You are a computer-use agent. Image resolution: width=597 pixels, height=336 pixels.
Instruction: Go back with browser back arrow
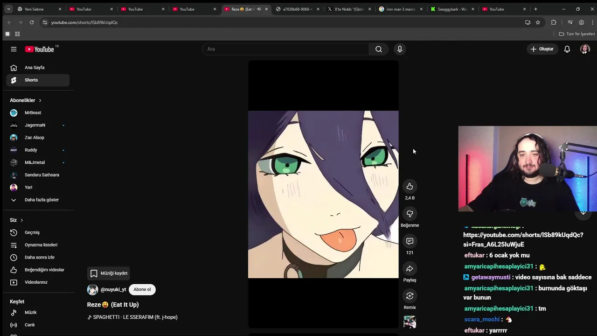(x=9, y=22)
